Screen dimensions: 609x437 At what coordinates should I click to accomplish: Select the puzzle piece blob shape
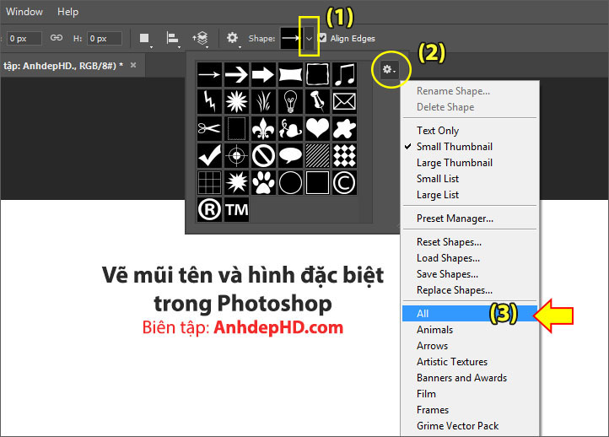point(344,128)
